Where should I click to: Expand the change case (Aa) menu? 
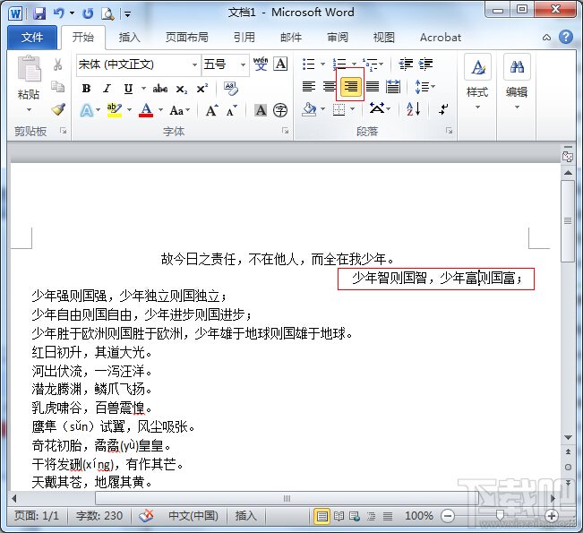coord(180,110)
